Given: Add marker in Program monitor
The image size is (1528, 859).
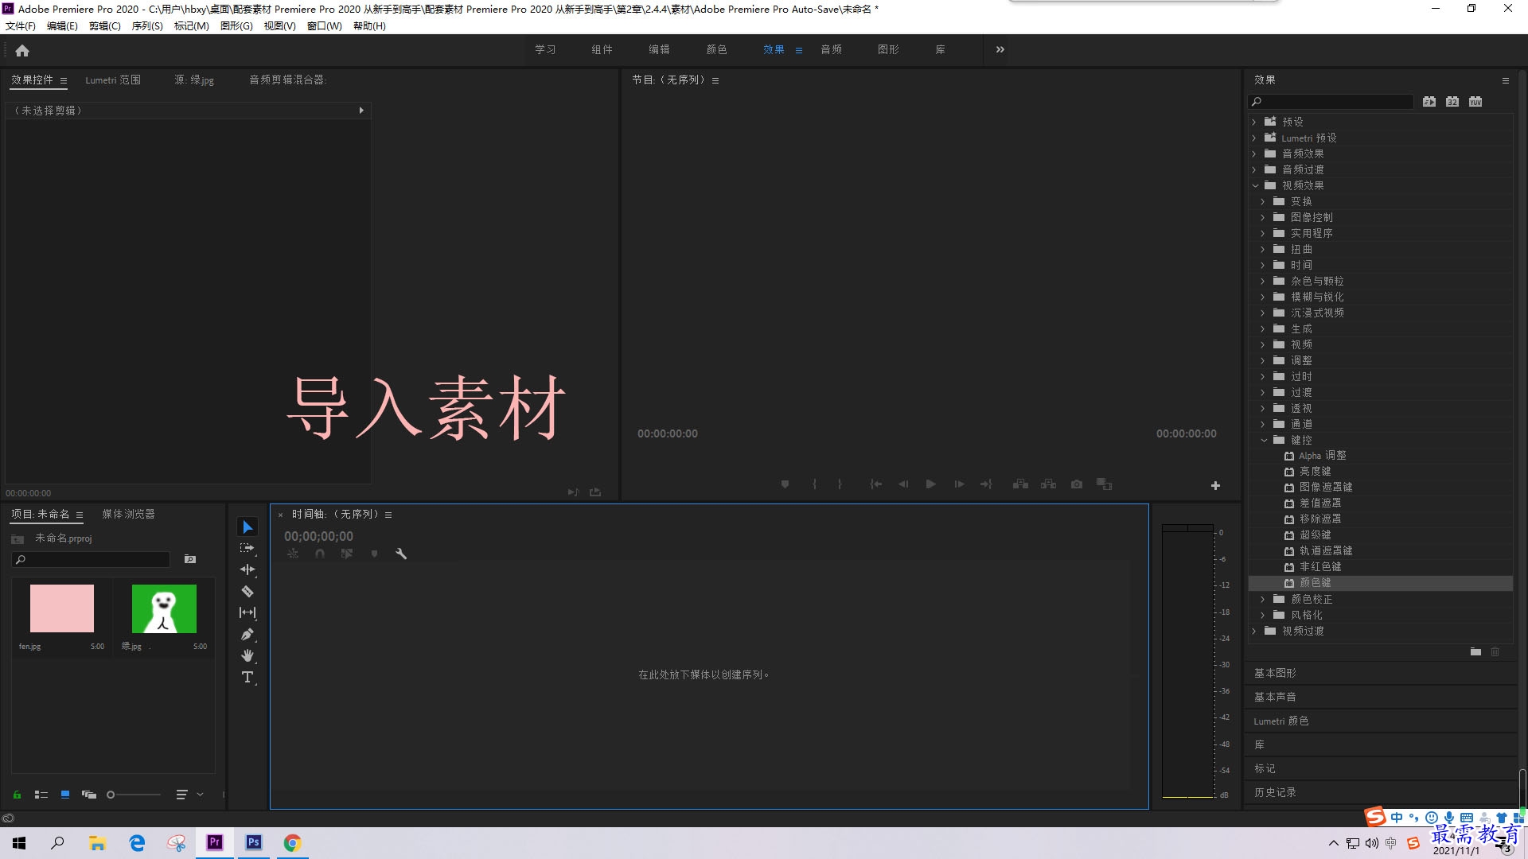Looking at the screenshot, I should pyautogui.click(x=785, y=484).
